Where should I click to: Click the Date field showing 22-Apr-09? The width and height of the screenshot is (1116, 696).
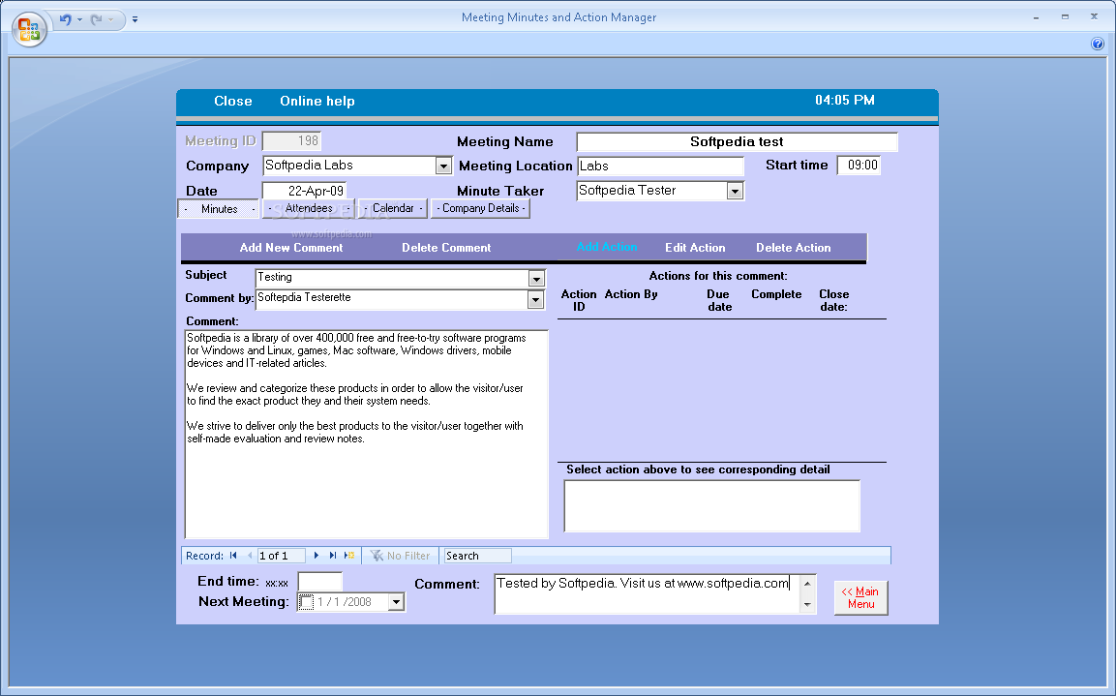point(303,191)
